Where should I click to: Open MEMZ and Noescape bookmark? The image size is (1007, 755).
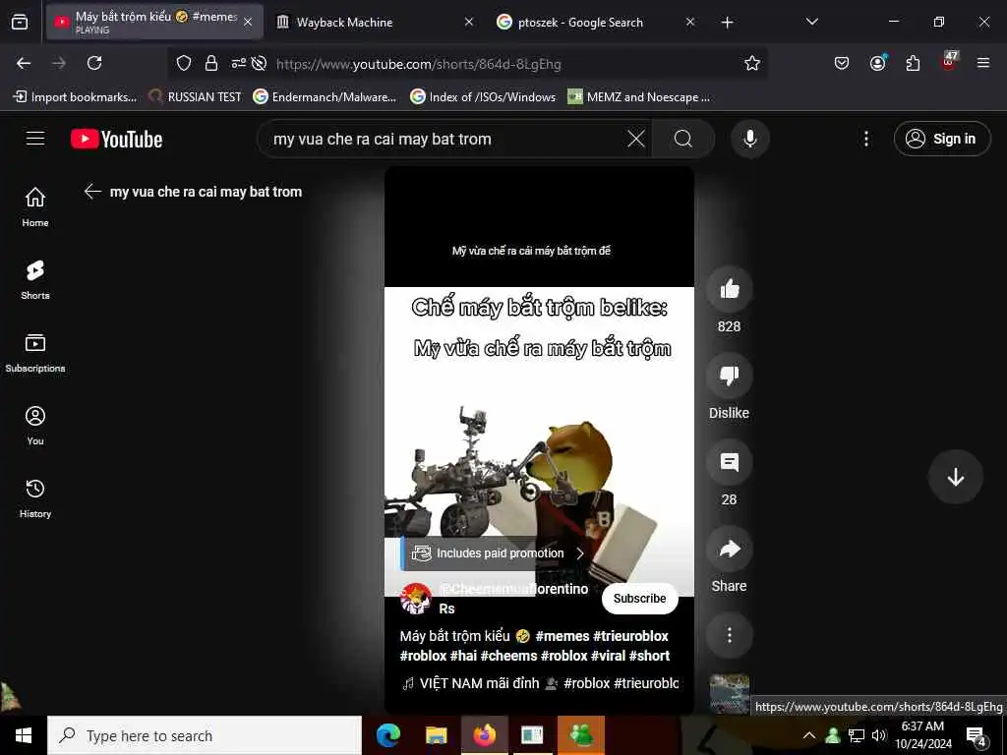click(639, 97)
